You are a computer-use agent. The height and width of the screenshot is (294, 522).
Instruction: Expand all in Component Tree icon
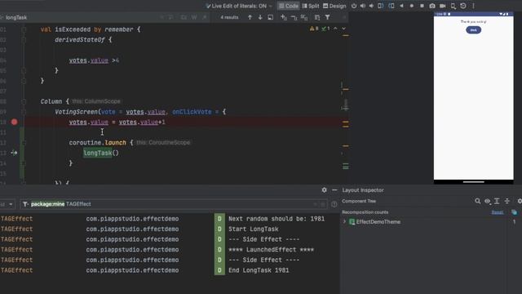click(497, 201)
